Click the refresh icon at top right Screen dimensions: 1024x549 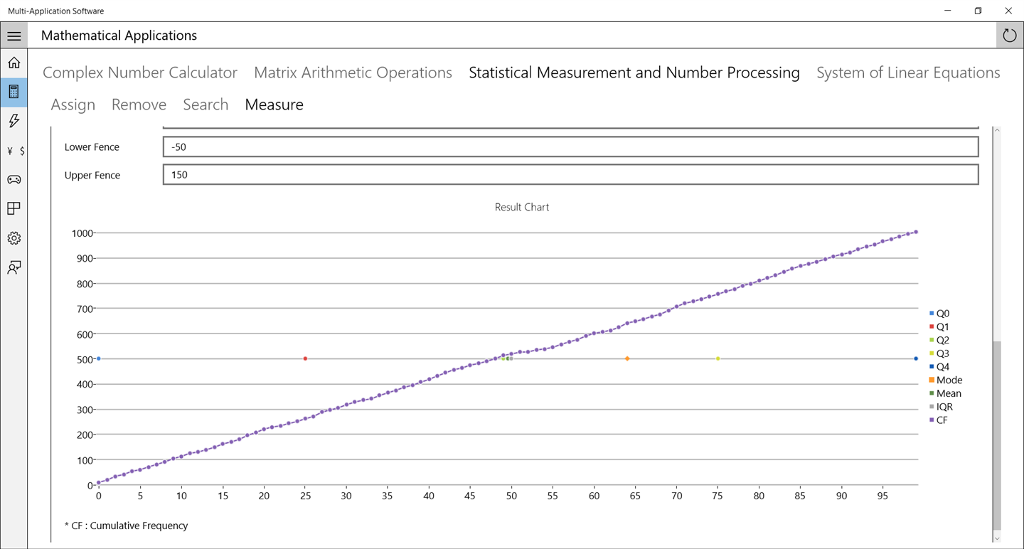(x=1010, y=36)
